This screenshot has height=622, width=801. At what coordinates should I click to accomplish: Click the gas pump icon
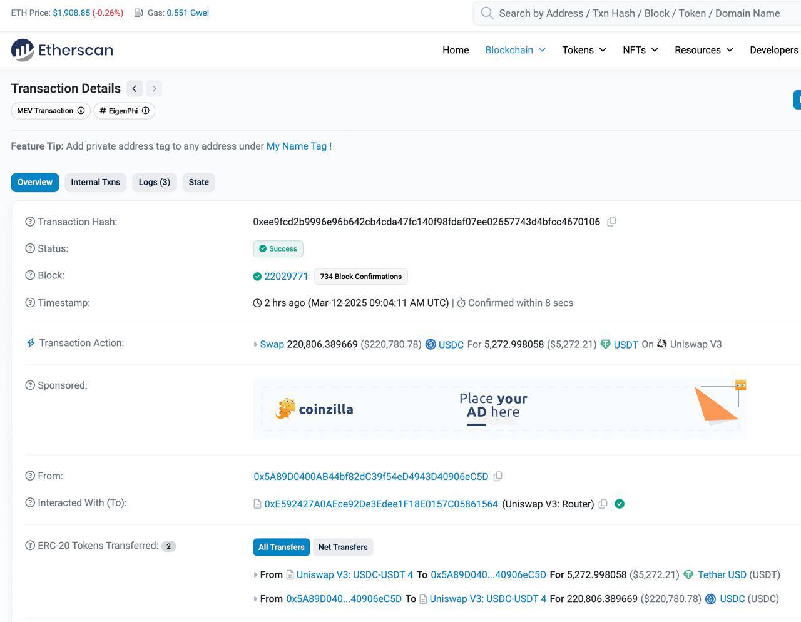tap(139, 13)
